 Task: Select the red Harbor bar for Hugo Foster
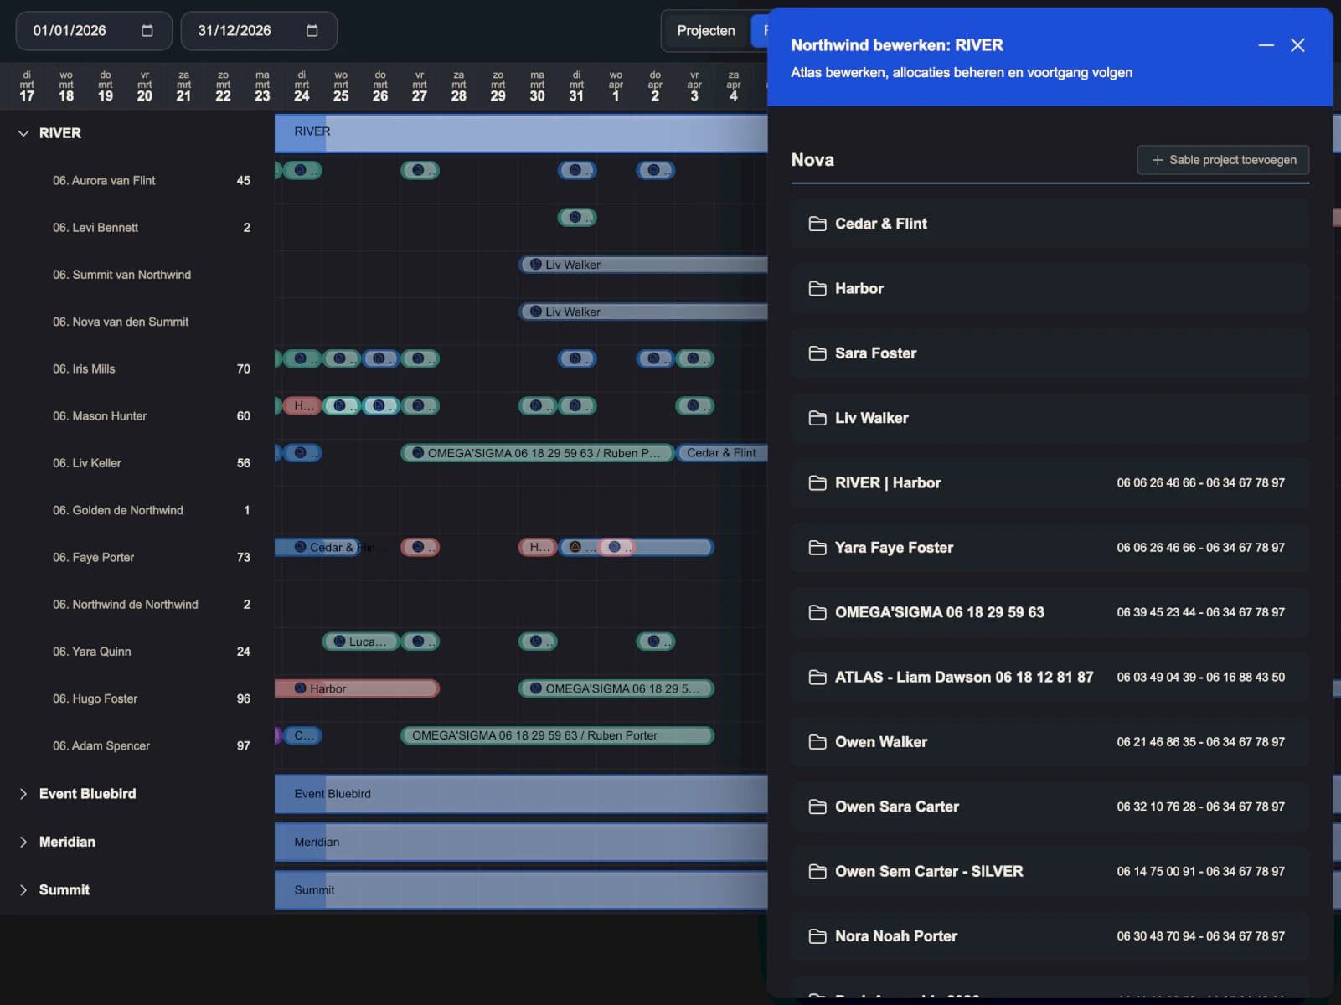click(356, 688)
